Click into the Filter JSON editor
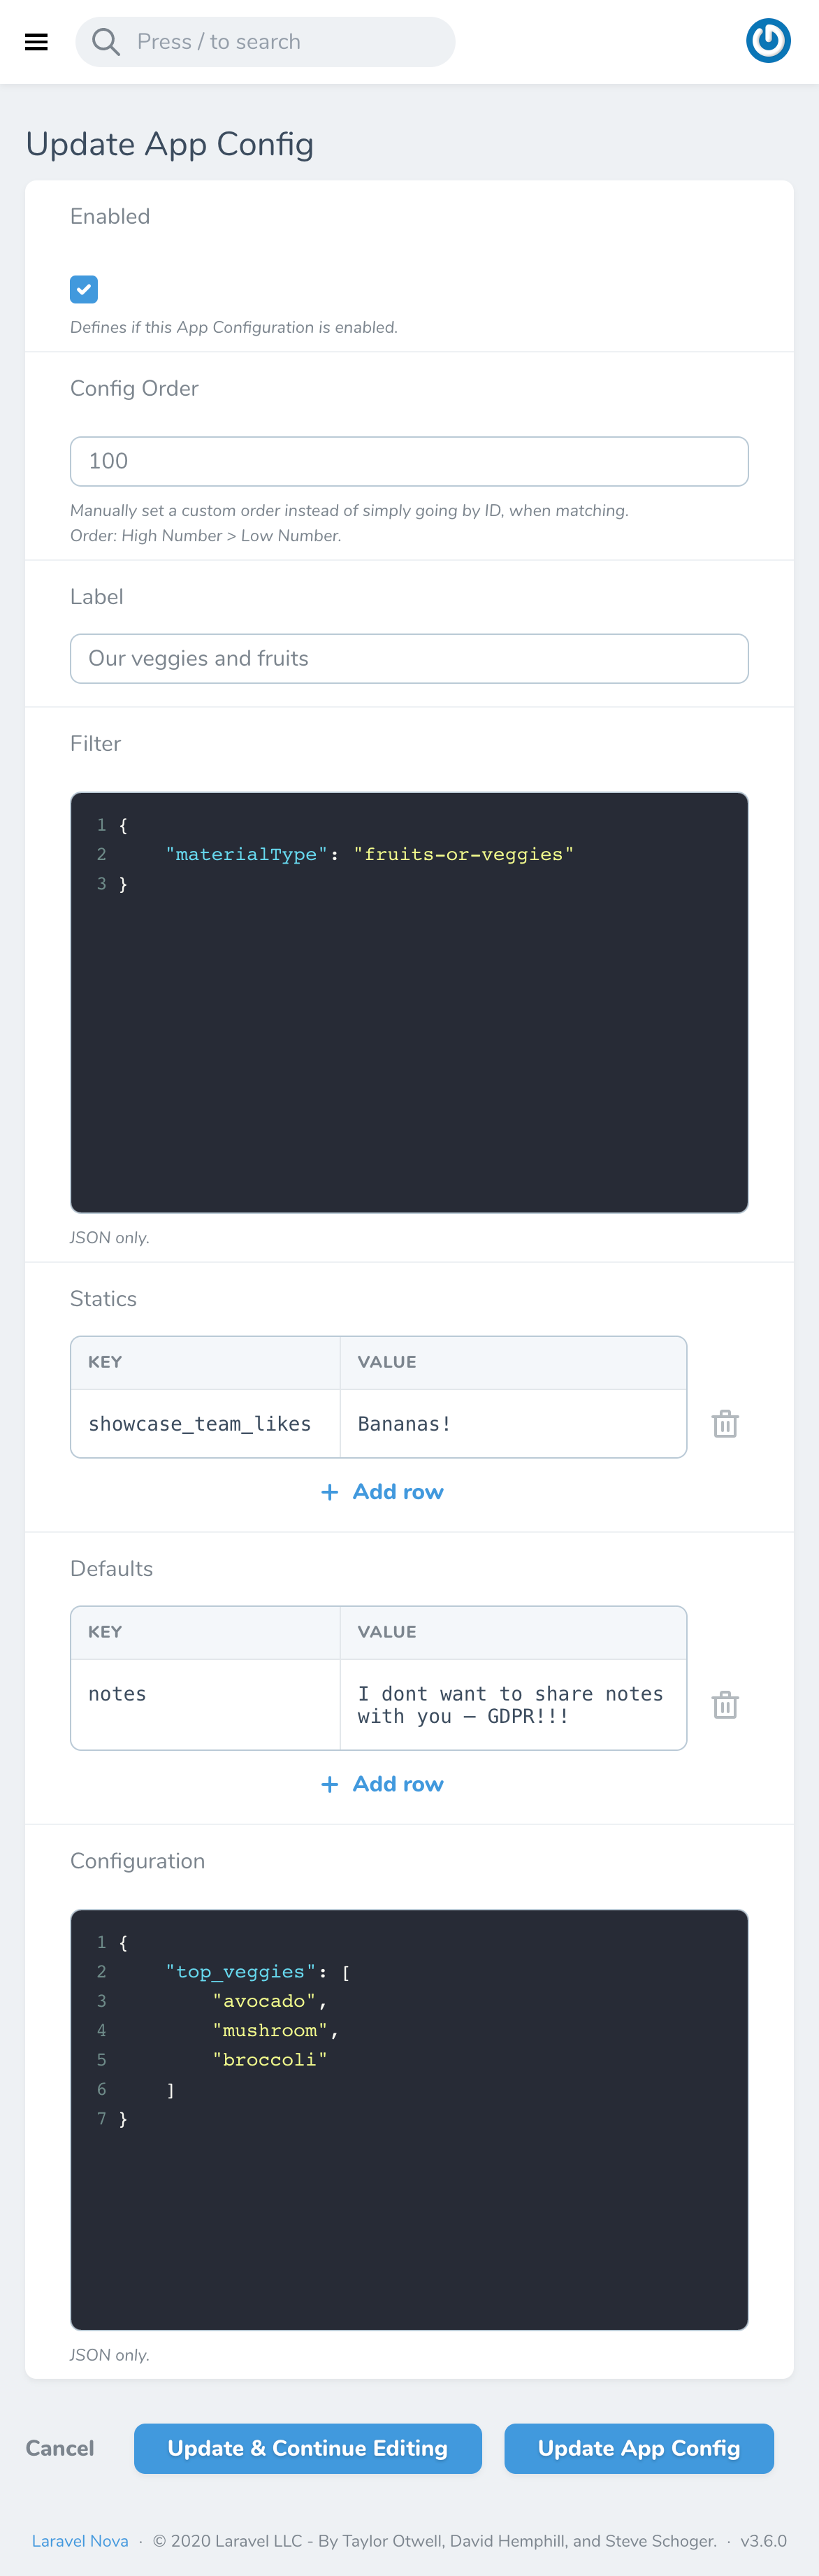Screen dimensions: 819x2576 [409, 1002]
